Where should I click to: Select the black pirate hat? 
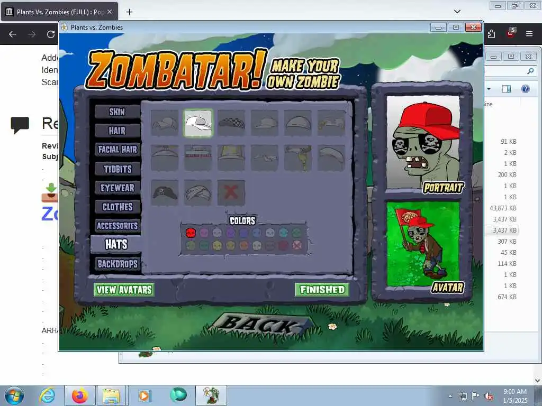click(x=165, y=192)
